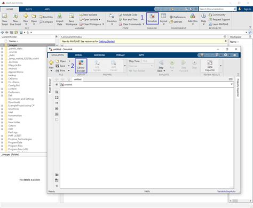Open the Community resource
Image resolution: width=253 pixels, height=208 pixels.
217,15
